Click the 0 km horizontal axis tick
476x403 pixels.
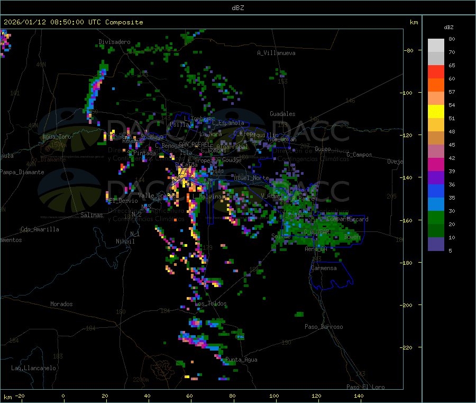point(63,396)
